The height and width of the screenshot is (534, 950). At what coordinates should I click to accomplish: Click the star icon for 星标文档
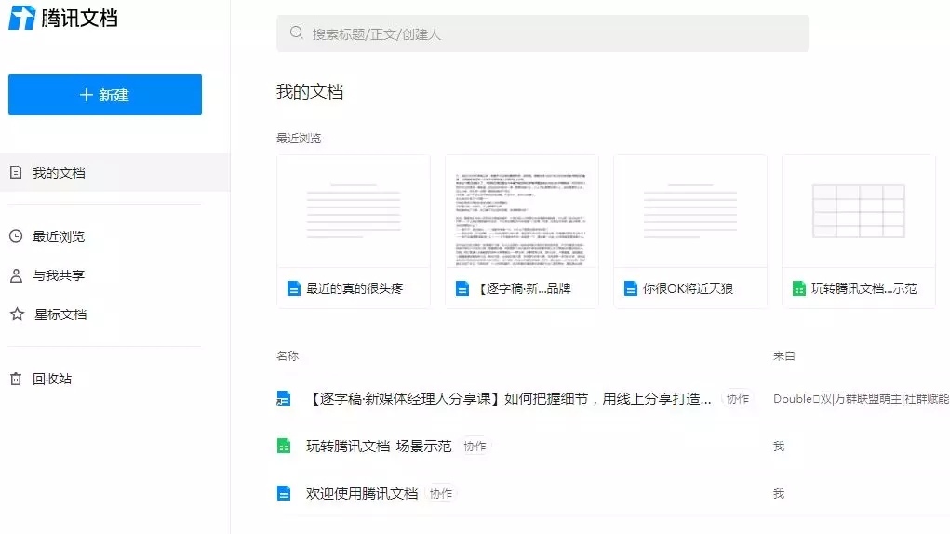tap(17, 314)
